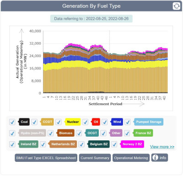Uncheck the France BZ checkbox
The image size is (183, 176).
[127, 133]
